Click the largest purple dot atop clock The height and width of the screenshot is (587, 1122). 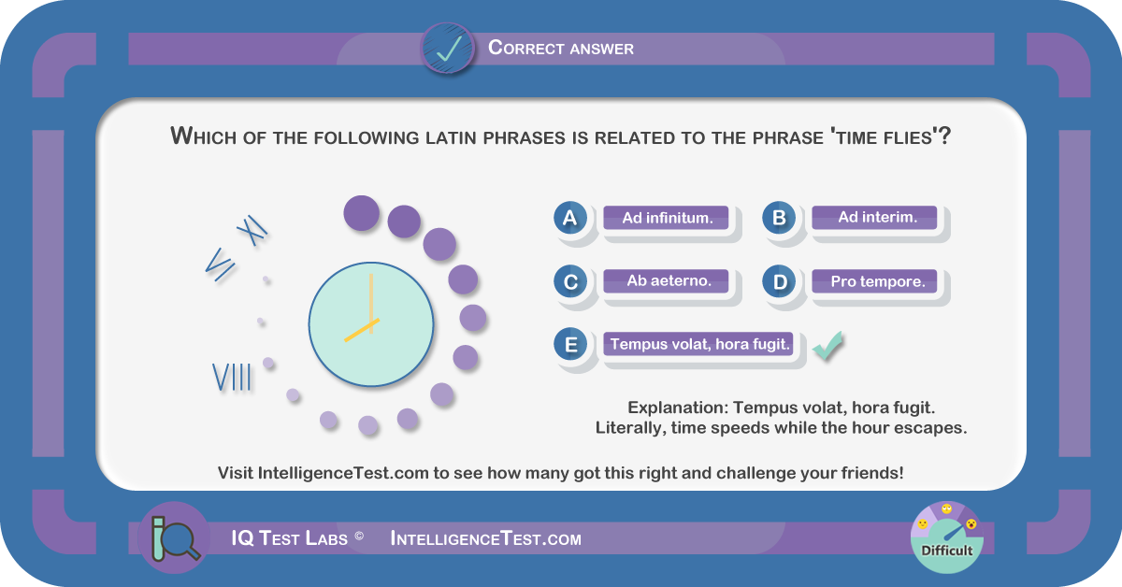click(x=361, y=213)
